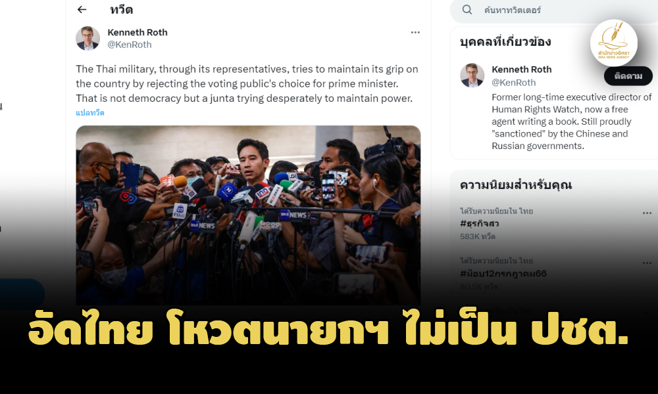658x394 pixels.
Task: Open options for #ม็อบ12กรกฎาคม66 trend
Action: 647,263
